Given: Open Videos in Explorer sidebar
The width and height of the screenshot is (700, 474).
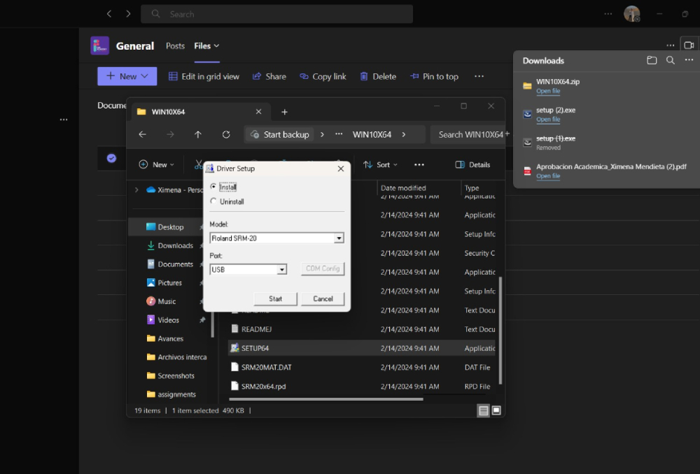Looking at the screenshot, I should [168, 320].
